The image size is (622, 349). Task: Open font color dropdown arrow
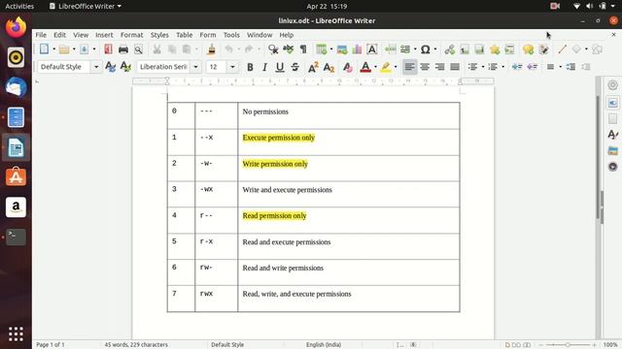click(x=375, y=67)
